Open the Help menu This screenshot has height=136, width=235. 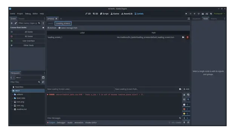[42, 14]
